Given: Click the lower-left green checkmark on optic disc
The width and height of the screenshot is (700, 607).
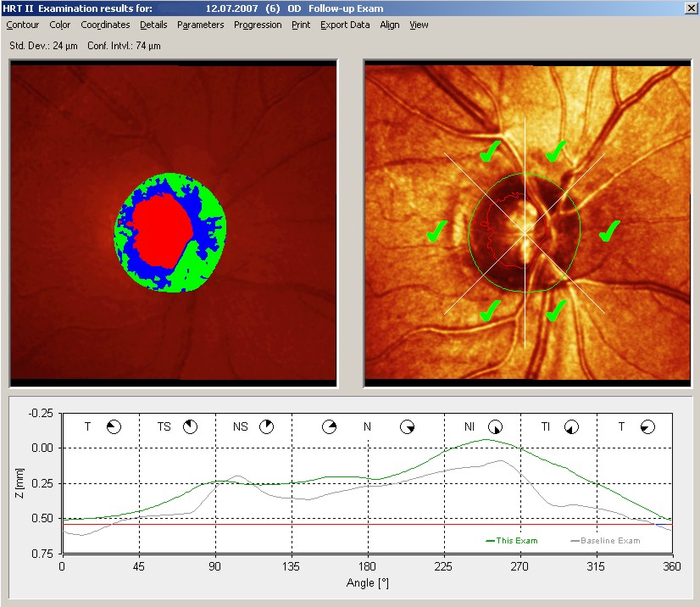Looking at the screenshot, I should [489, 310].
